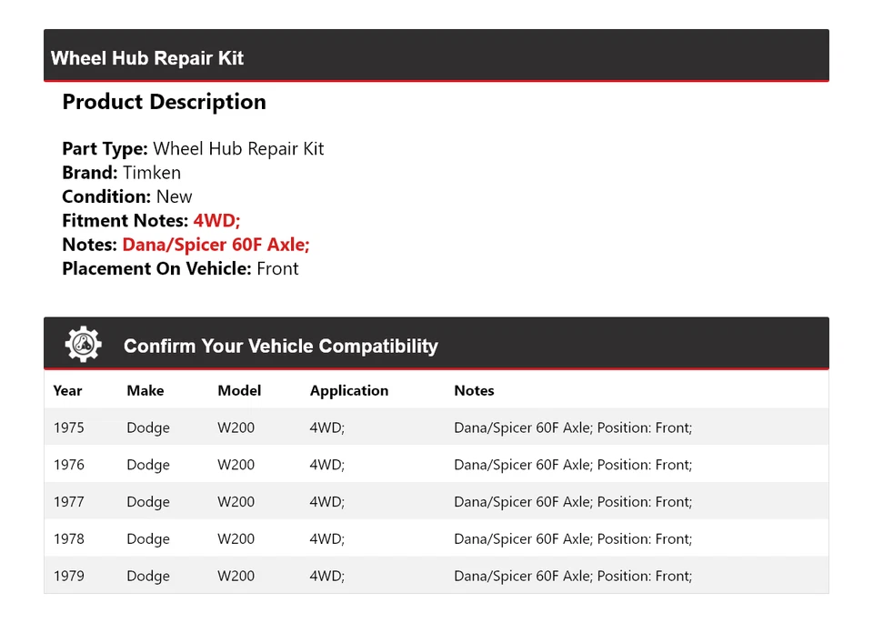The image size is (873, 623).
Task: Select the Dana/Spicer 60F Axle note
Action: (216, 245)
